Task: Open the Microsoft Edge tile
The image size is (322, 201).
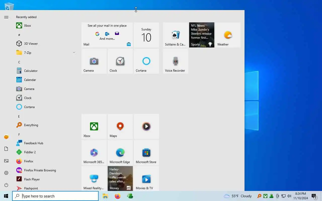Action: coord(120,153)
